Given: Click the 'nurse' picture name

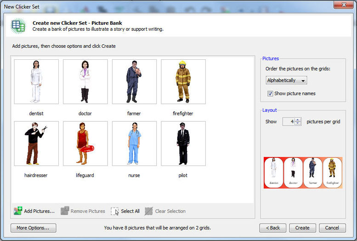Looking at the screenshot, I should [134, 176].
